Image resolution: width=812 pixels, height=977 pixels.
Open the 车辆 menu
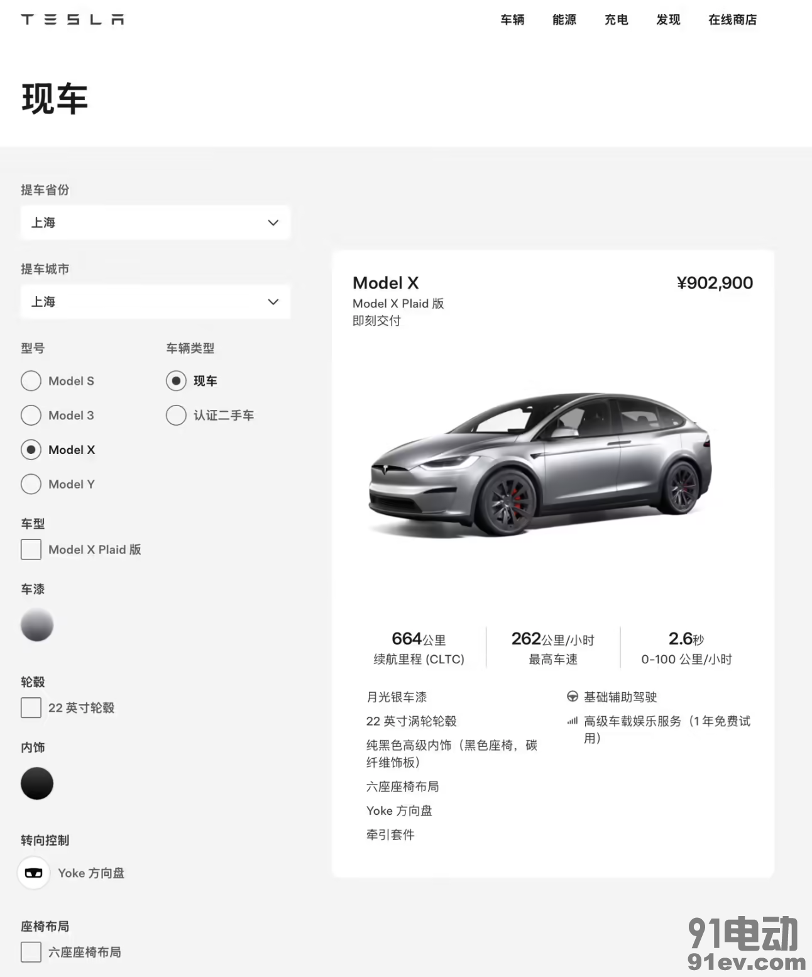[x=512, y=19]
